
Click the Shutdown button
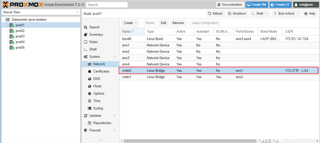[x=237, y=14]
